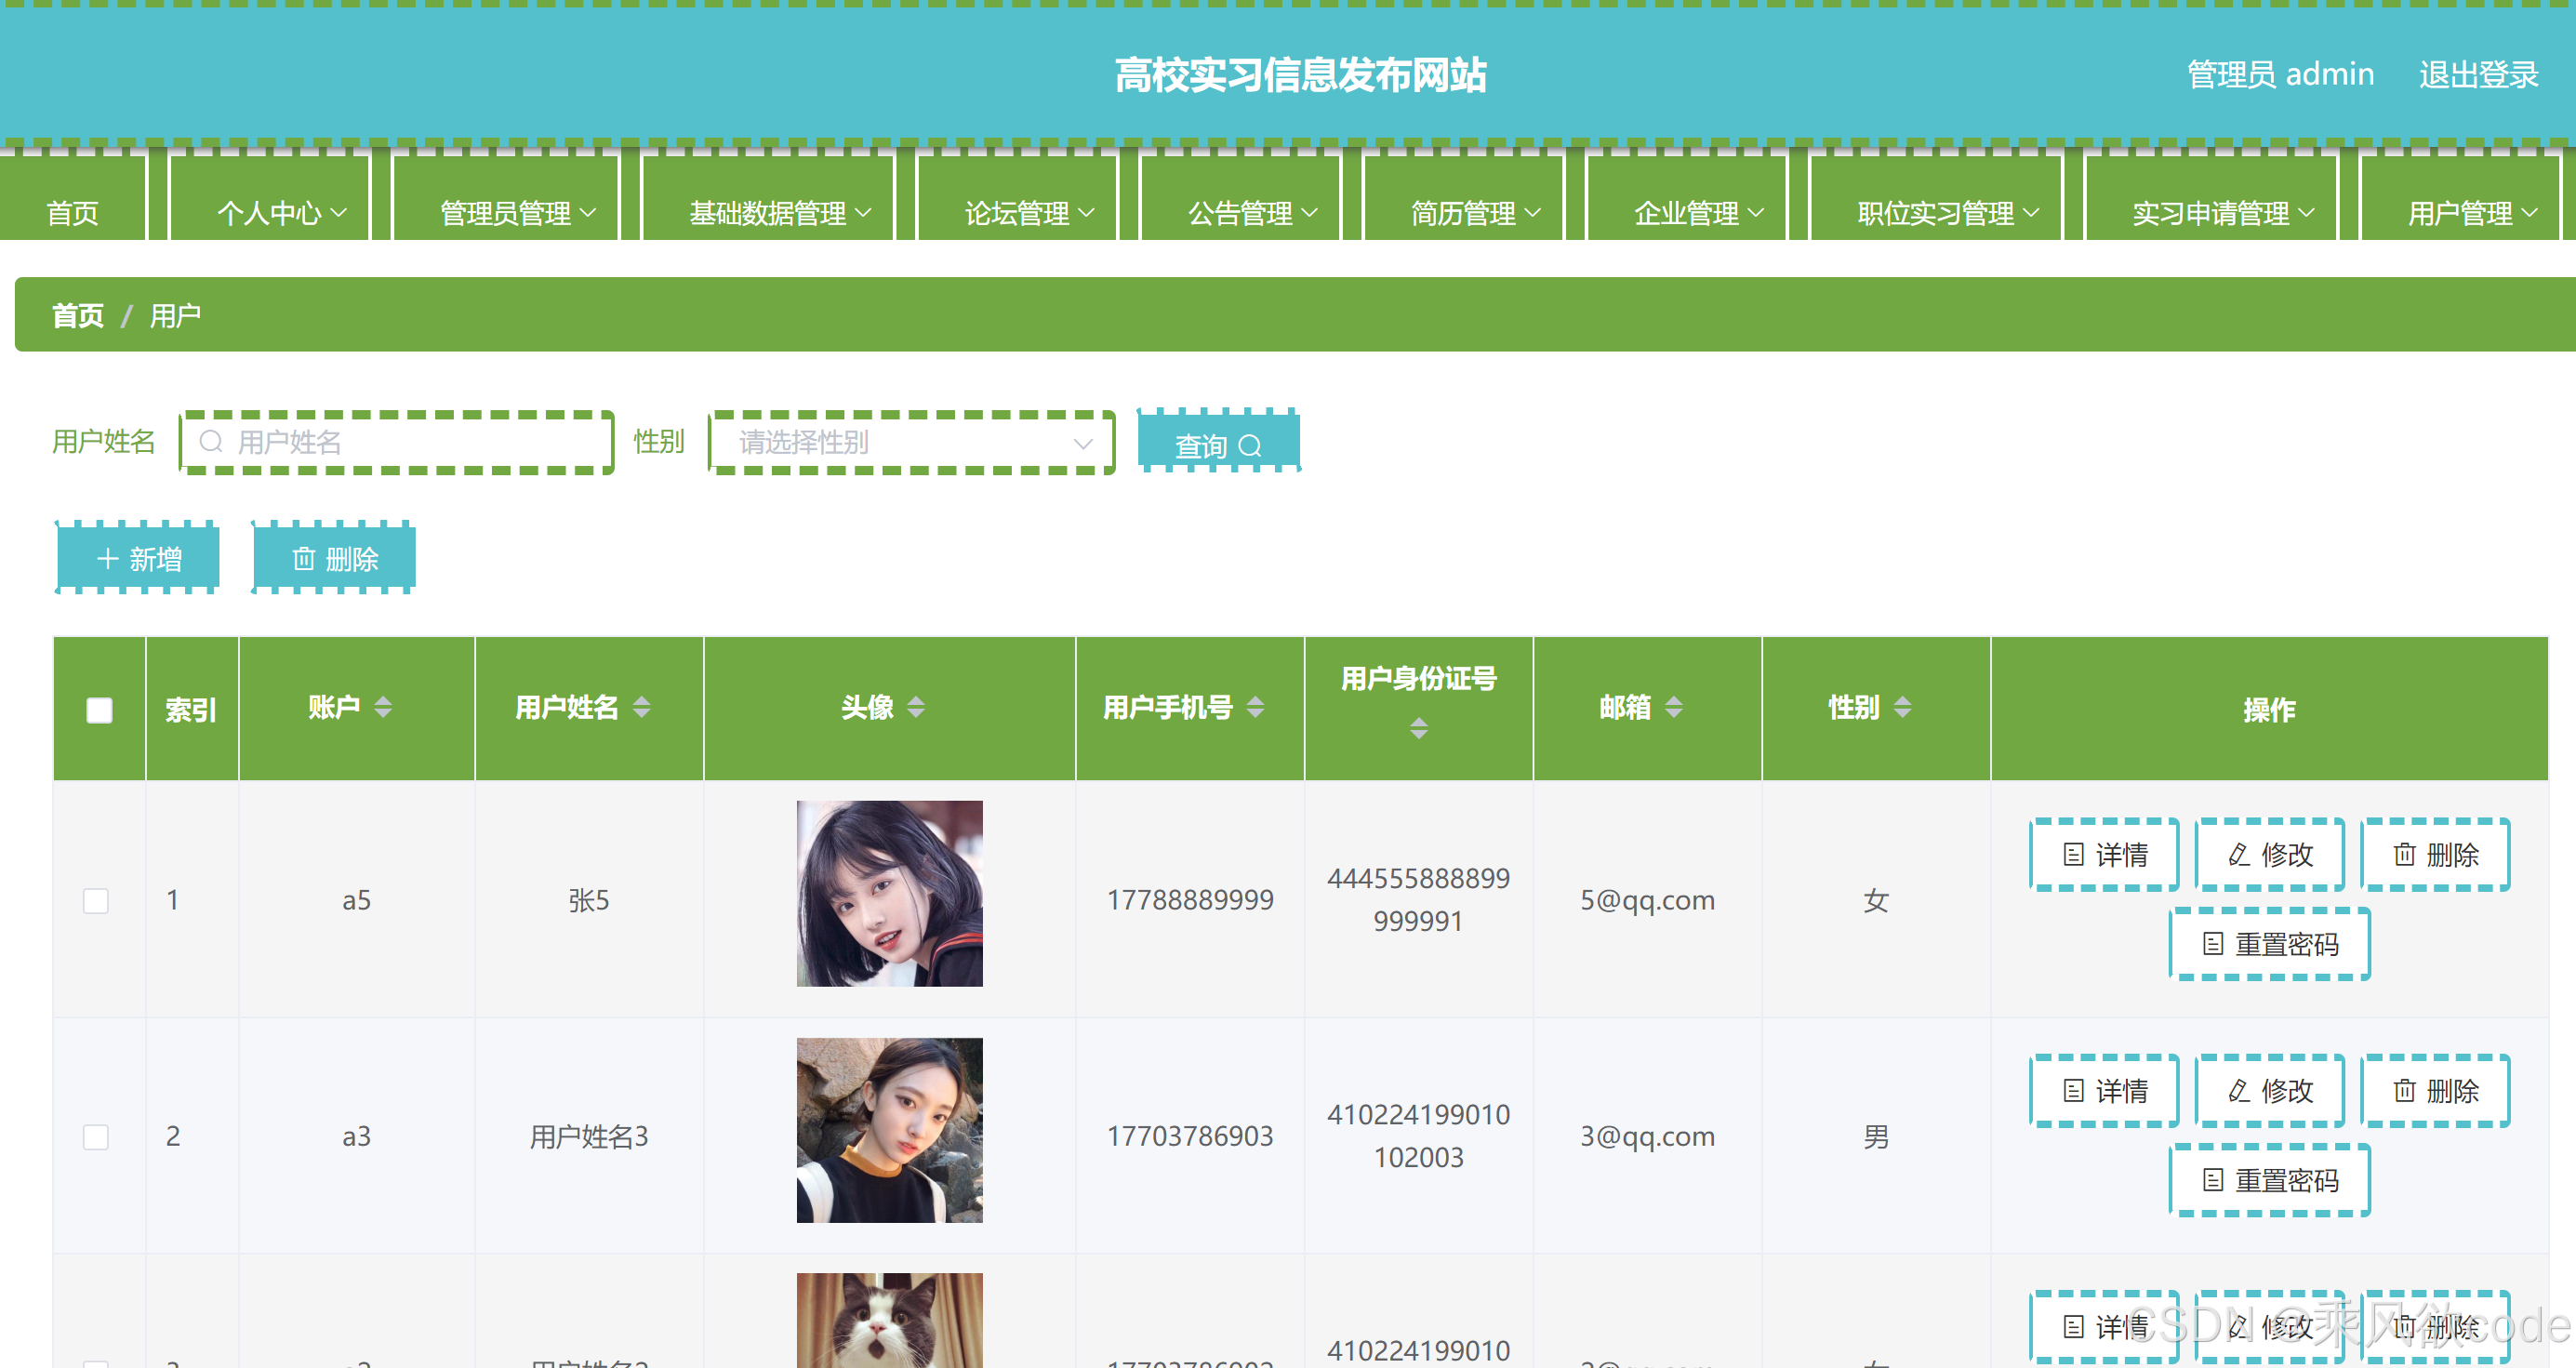This screenshot has width=2576, height=1368.
Task: Check the checkbox for row 1 (a5)
Action: pos(96,900)
